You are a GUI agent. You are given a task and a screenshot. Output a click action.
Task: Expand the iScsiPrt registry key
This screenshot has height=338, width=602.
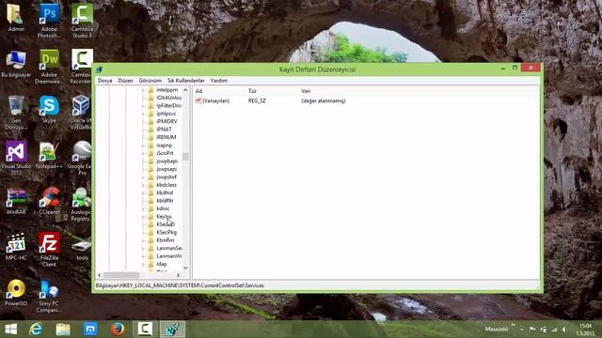143,153
